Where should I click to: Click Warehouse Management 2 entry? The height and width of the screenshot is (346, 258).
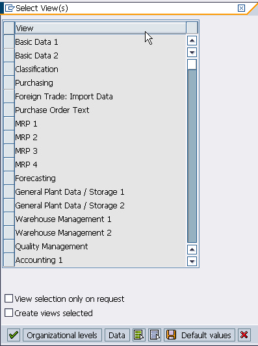click(64, 233)
